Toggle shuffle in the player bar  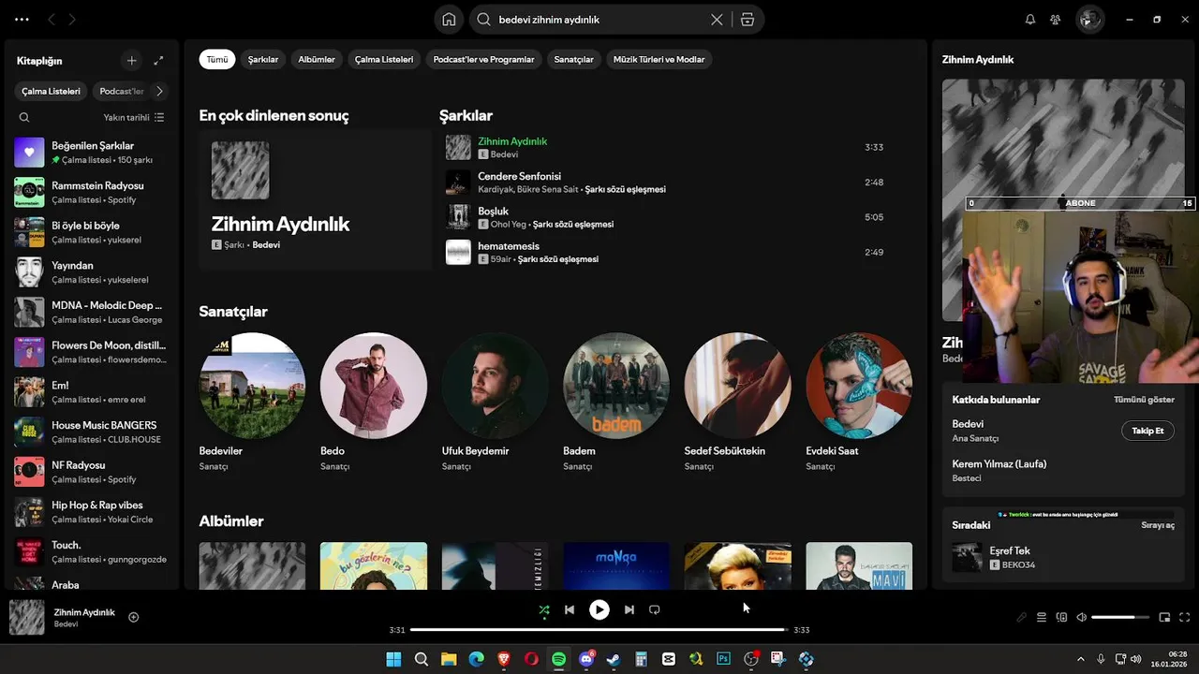point(544,609)
